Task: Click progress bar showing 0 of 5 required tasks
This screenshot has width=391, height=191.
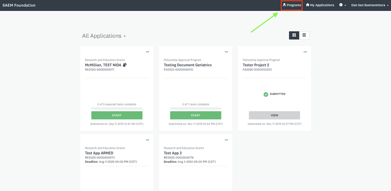Action: pos(117,109)
